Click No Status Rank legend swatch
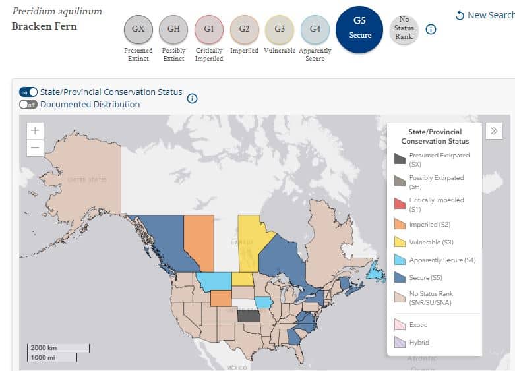 (x=400, y=297)
